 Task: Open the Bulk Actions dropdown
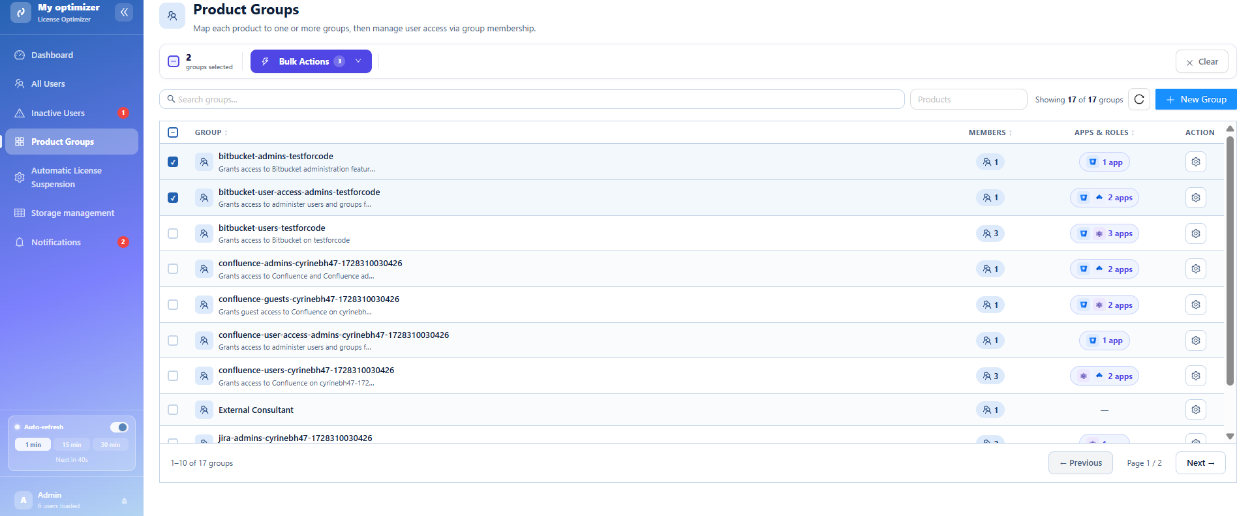click(311, 61)
